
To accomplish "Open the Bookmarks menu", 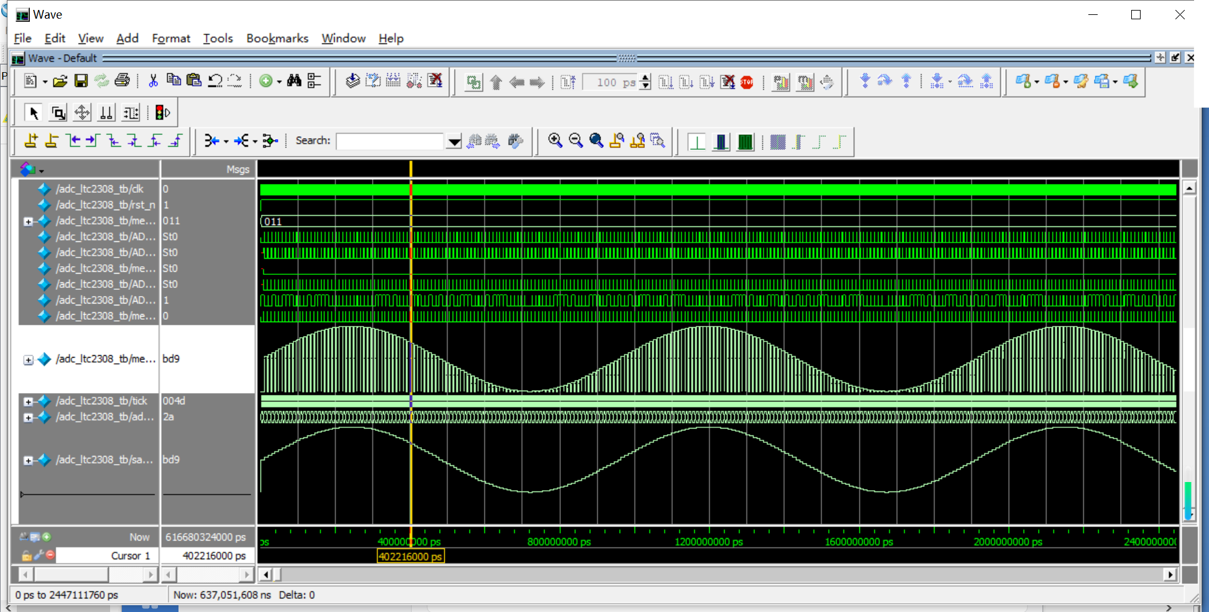I will point(277,39).
